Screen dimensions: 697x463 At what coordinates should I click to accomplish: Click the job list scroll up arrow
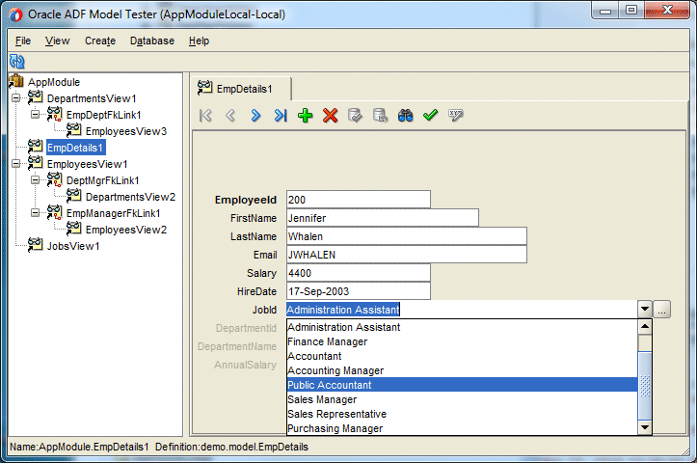click(x=645, y=327)
